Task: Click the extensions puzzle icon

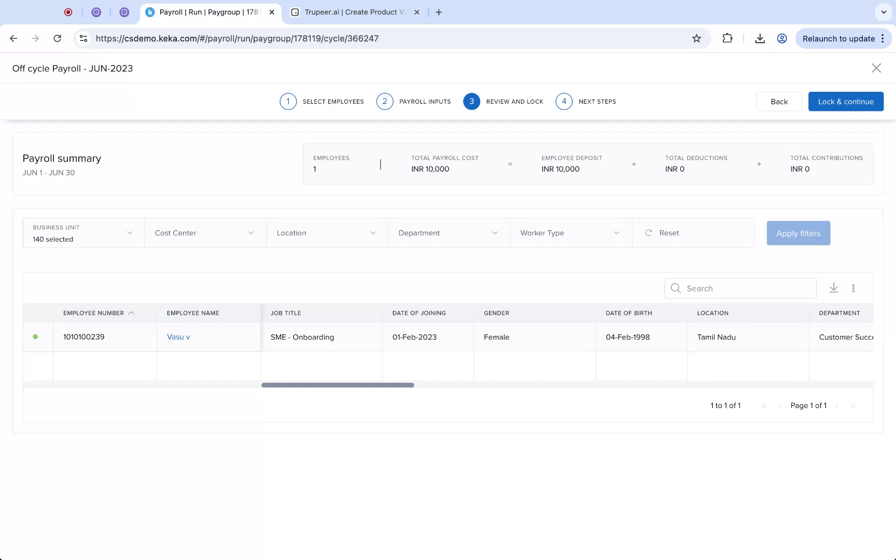Action: tap(727, 38)
